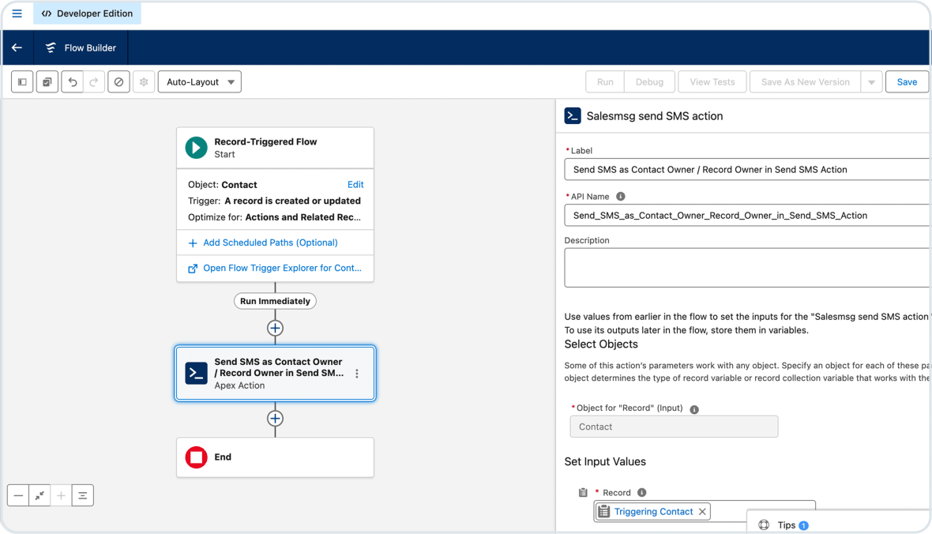
Task: Focus the Label input field
Action: pyautogui.click(x=747, y=170)
